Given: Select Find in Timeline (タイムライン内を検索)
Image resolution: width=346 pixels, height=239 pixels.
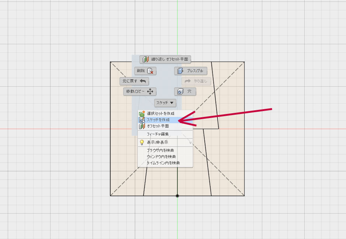Looking at the screenshot, I should click(x=163, y=163).
